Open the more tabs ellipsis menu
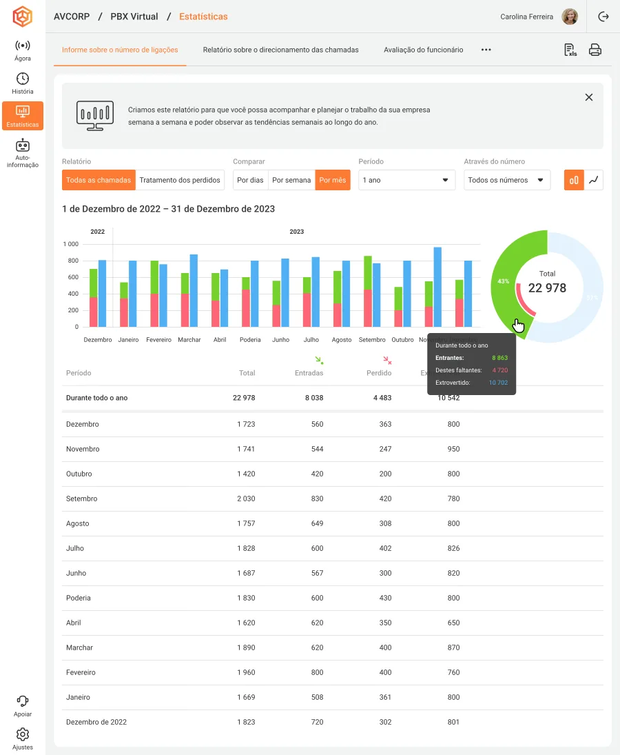 click(486, 50)
